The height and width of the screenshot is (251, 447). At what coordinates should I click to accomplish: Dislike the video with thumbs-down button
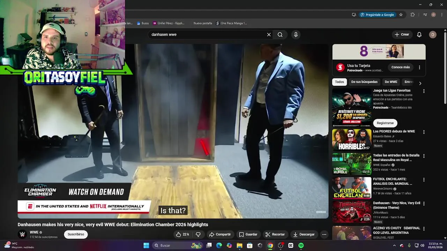tap(198, 234)
